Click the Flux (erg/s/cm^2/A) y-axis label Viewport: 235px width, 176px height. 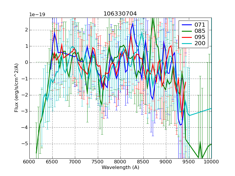coord(16,88)
